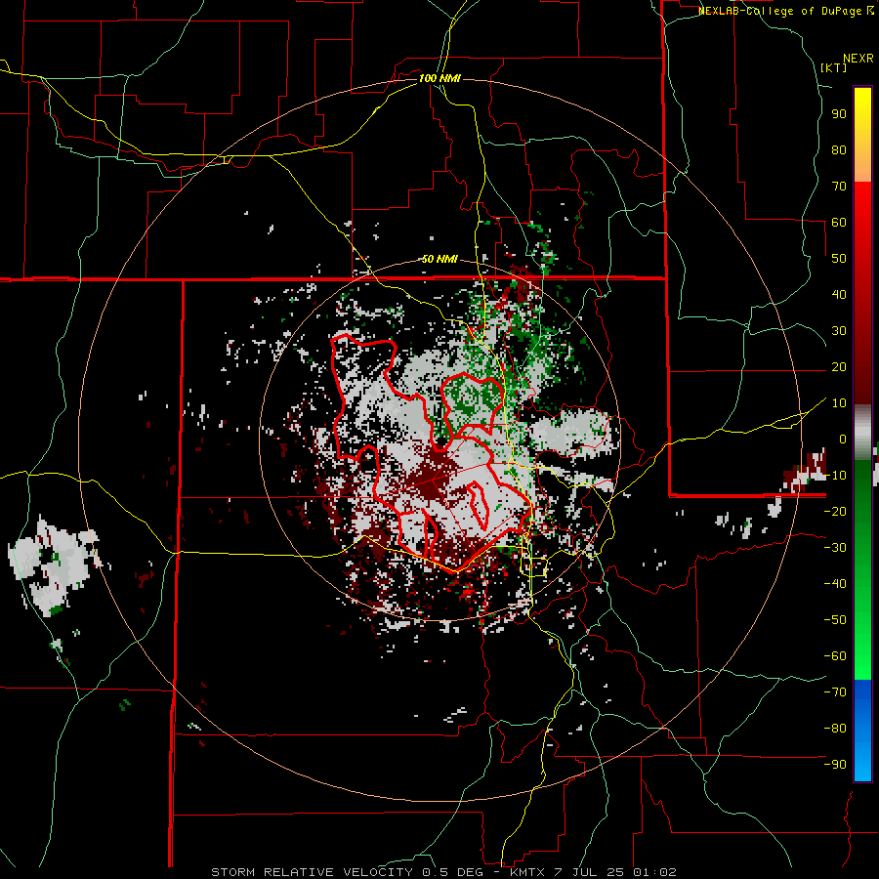Click the "80" value on velocity scale
879x879 pixels.
point(839,149)
